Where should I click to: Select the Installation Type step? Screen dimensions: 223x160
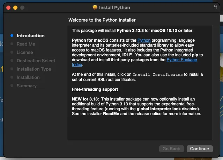click(x=34, y=69)
